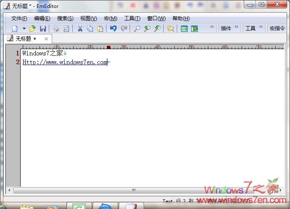Expand the 工具 toolbar chevron
This screenshot has height=209, width=290.
261,28
